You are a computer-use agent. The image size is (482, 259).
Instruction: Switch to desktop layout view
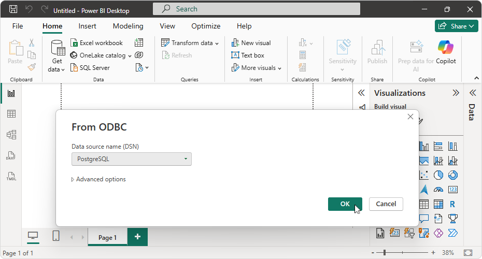click(33, 236)
